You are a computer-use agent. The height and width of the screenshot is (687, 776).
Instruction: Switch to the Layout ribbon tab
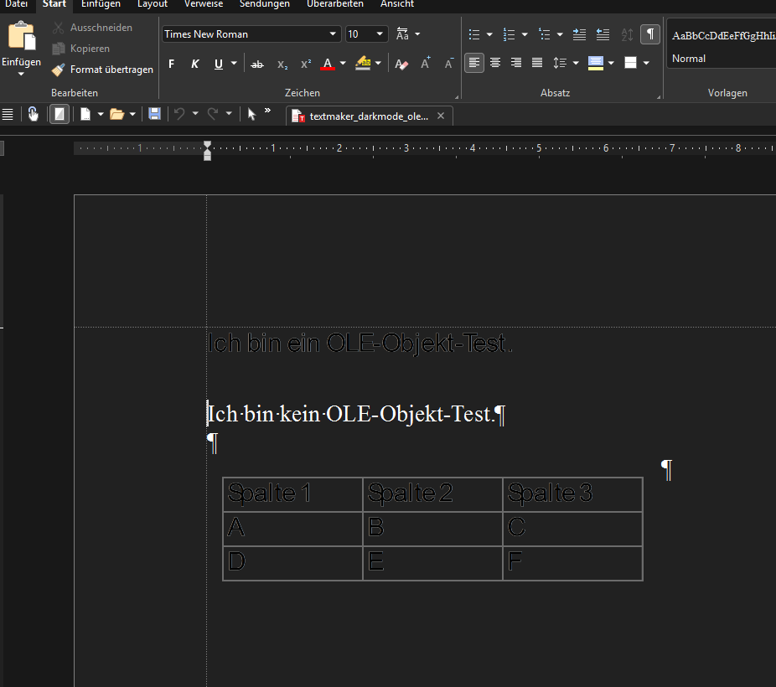click(x=153, y=4)
